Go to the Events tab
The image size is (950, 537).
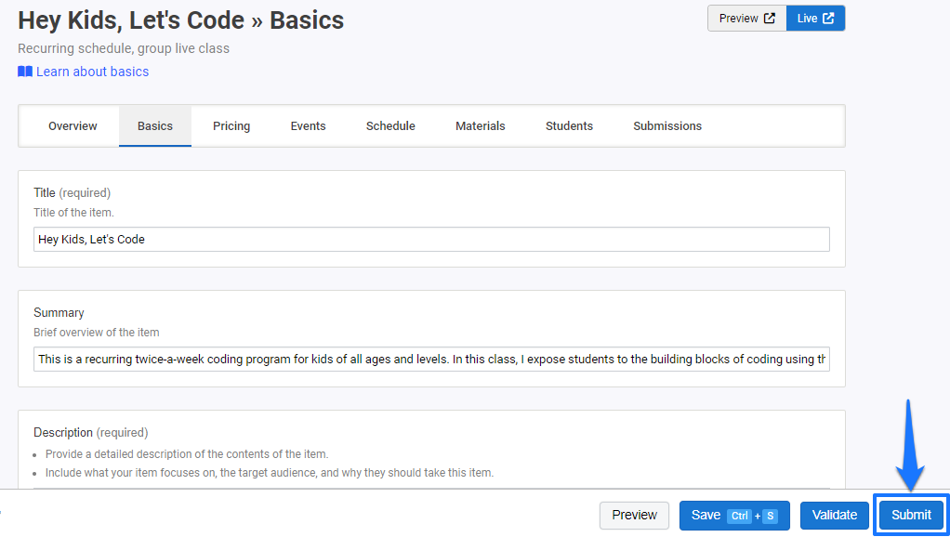pyautogui.click(x=308, y=126)
